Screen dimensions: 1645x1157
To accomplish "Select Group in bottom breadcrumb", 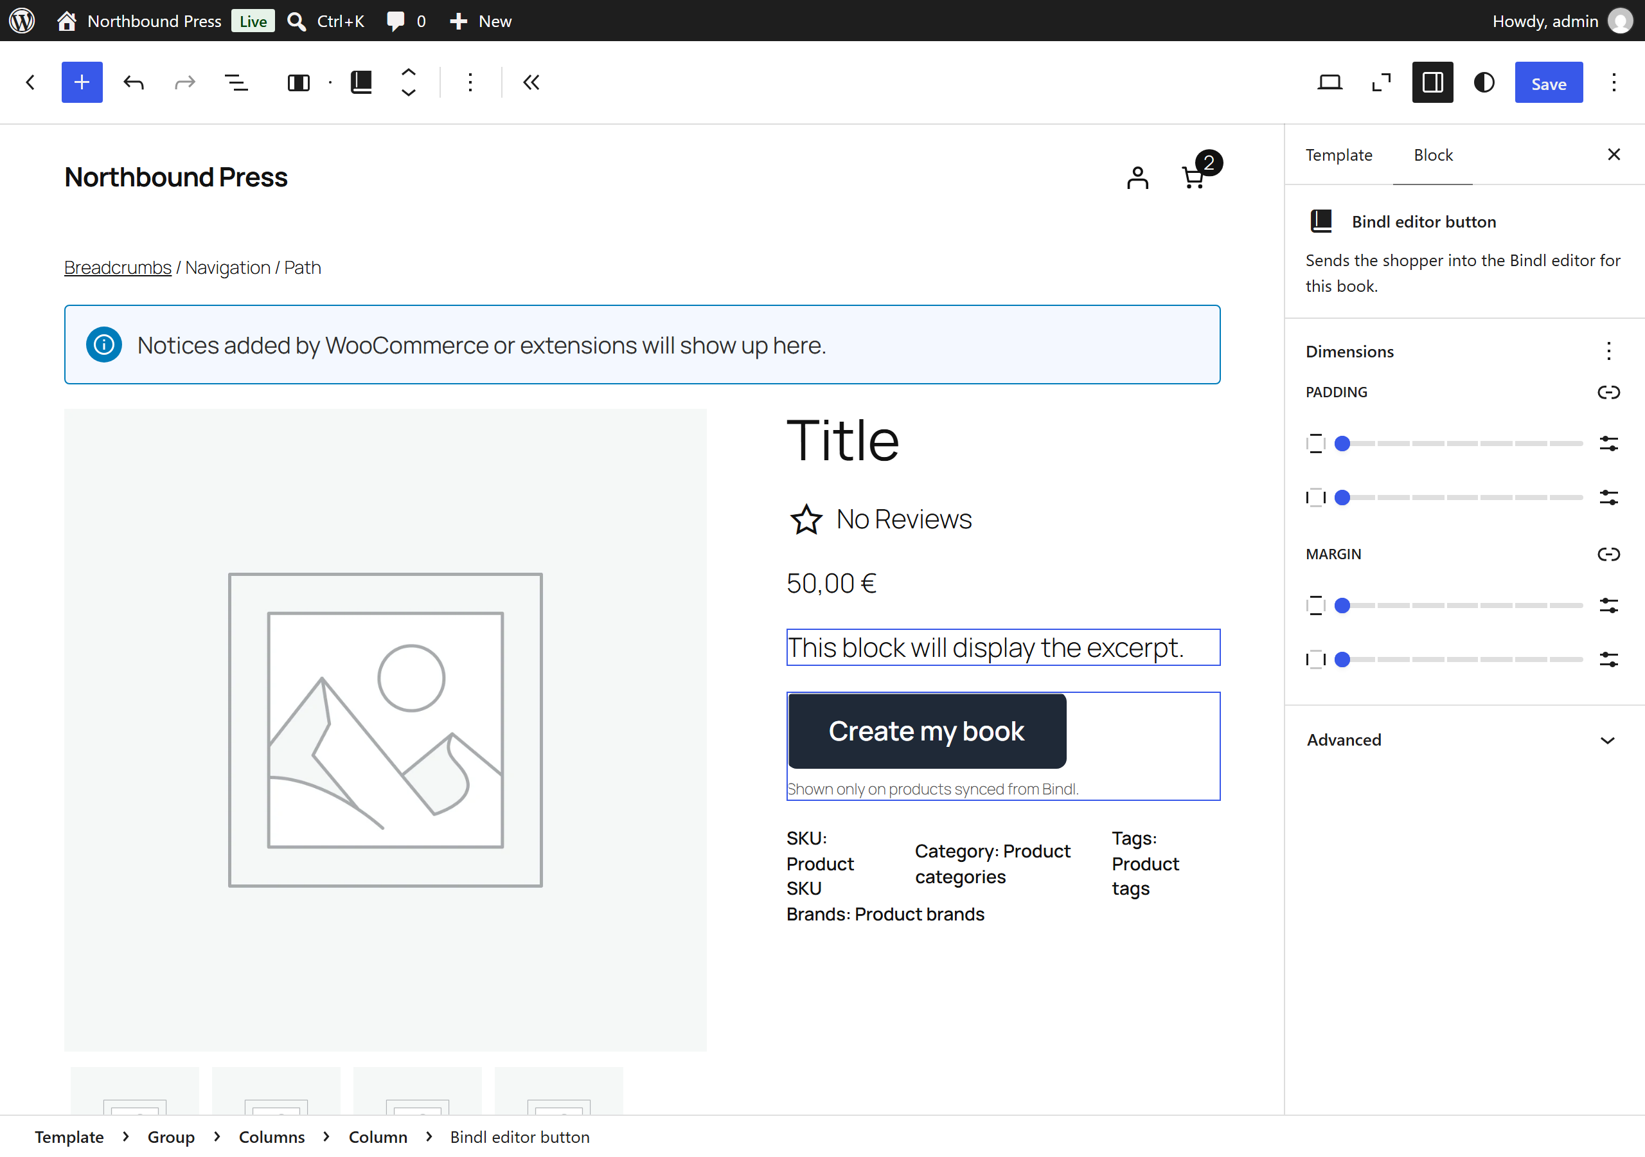I will click(x=170, y=1136).
